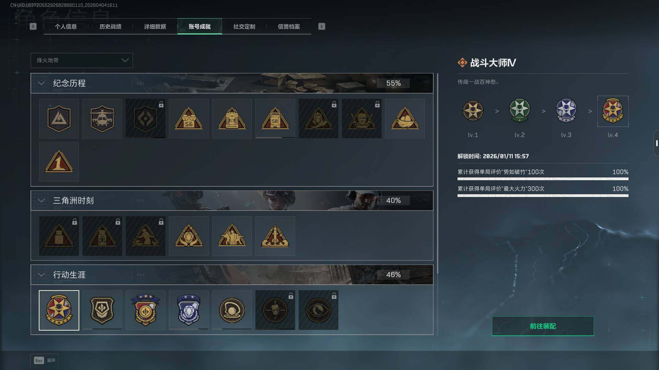Click the Esc 返回 button
This screenshot has width=659, height=370.
tap(45, 360)
